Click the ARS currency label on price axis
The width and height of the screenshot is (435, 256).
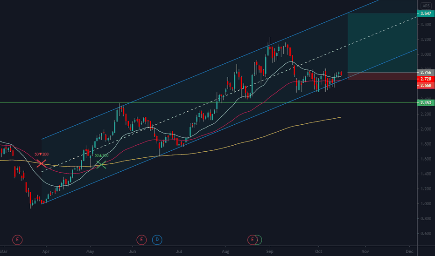(x=426, y=6)
